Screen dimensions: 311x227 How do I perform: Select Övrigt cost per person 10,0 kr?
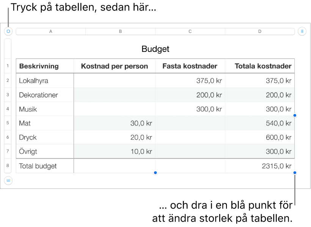115,151
